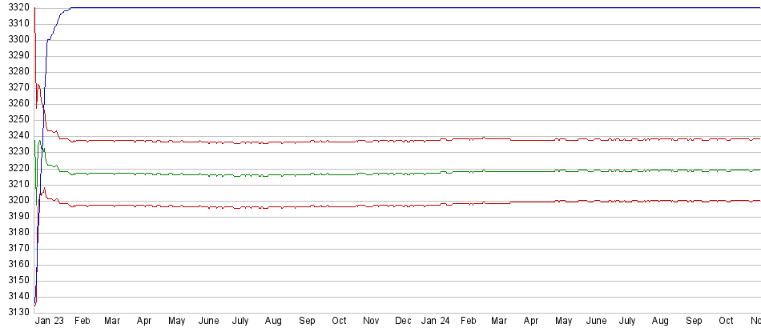761x332 pixels.
Task: Select the first Apr label on the axis
Action: [144, 321]
